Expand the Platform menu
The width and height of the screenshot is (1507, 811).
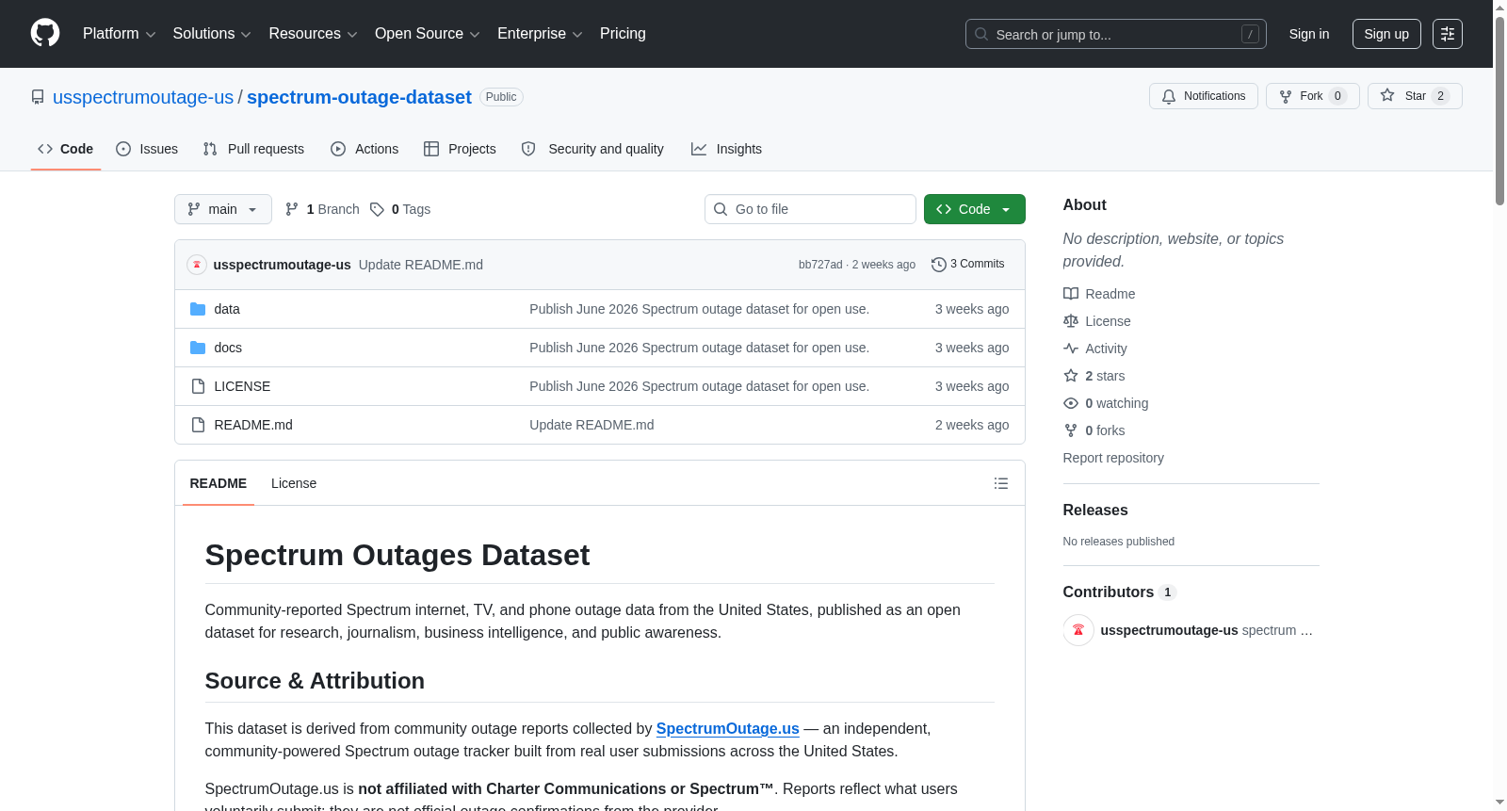coord(119,34)
